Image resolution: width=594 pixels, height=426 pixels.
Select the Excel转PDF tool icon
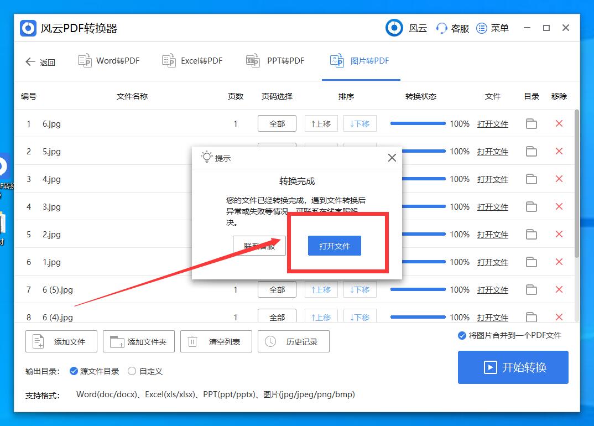pyautogui.click(x=169, y=61)
